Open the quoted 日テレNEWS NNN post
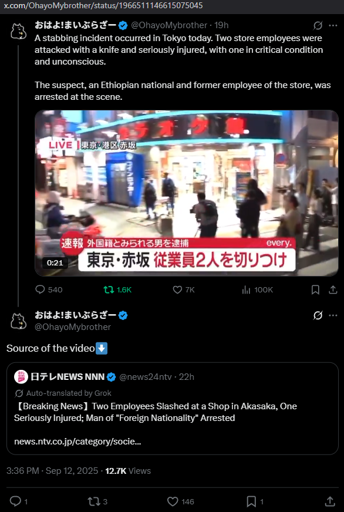The height and width of the screenshot is (512, 344). click(173, 409)
